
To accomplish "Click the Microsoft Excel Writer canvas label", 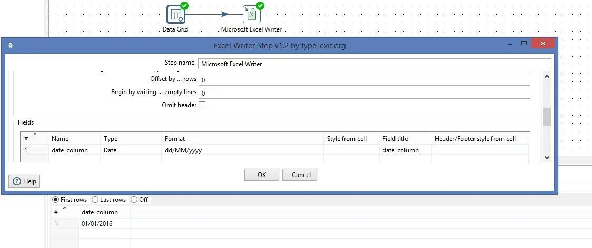I will [x=251, y=29].
